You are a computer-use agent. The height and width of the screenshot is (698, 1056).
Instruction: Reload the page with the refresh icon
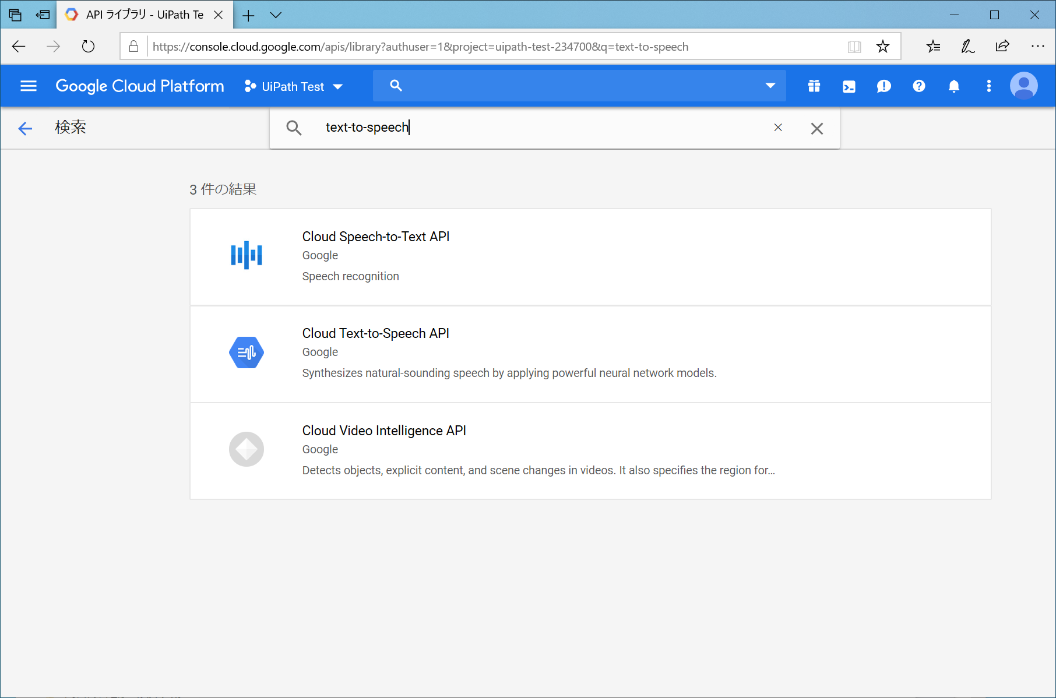tap(88, 47)
